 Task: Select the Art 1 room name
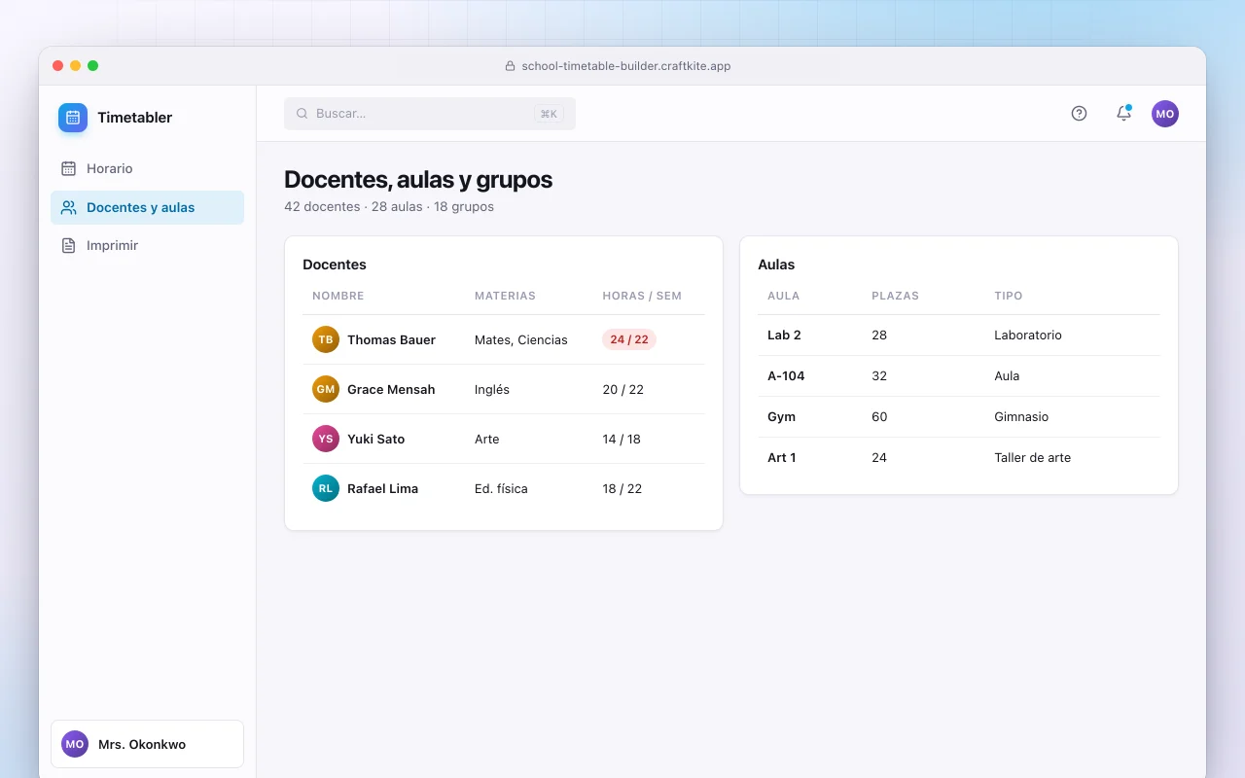pos(782,457)
